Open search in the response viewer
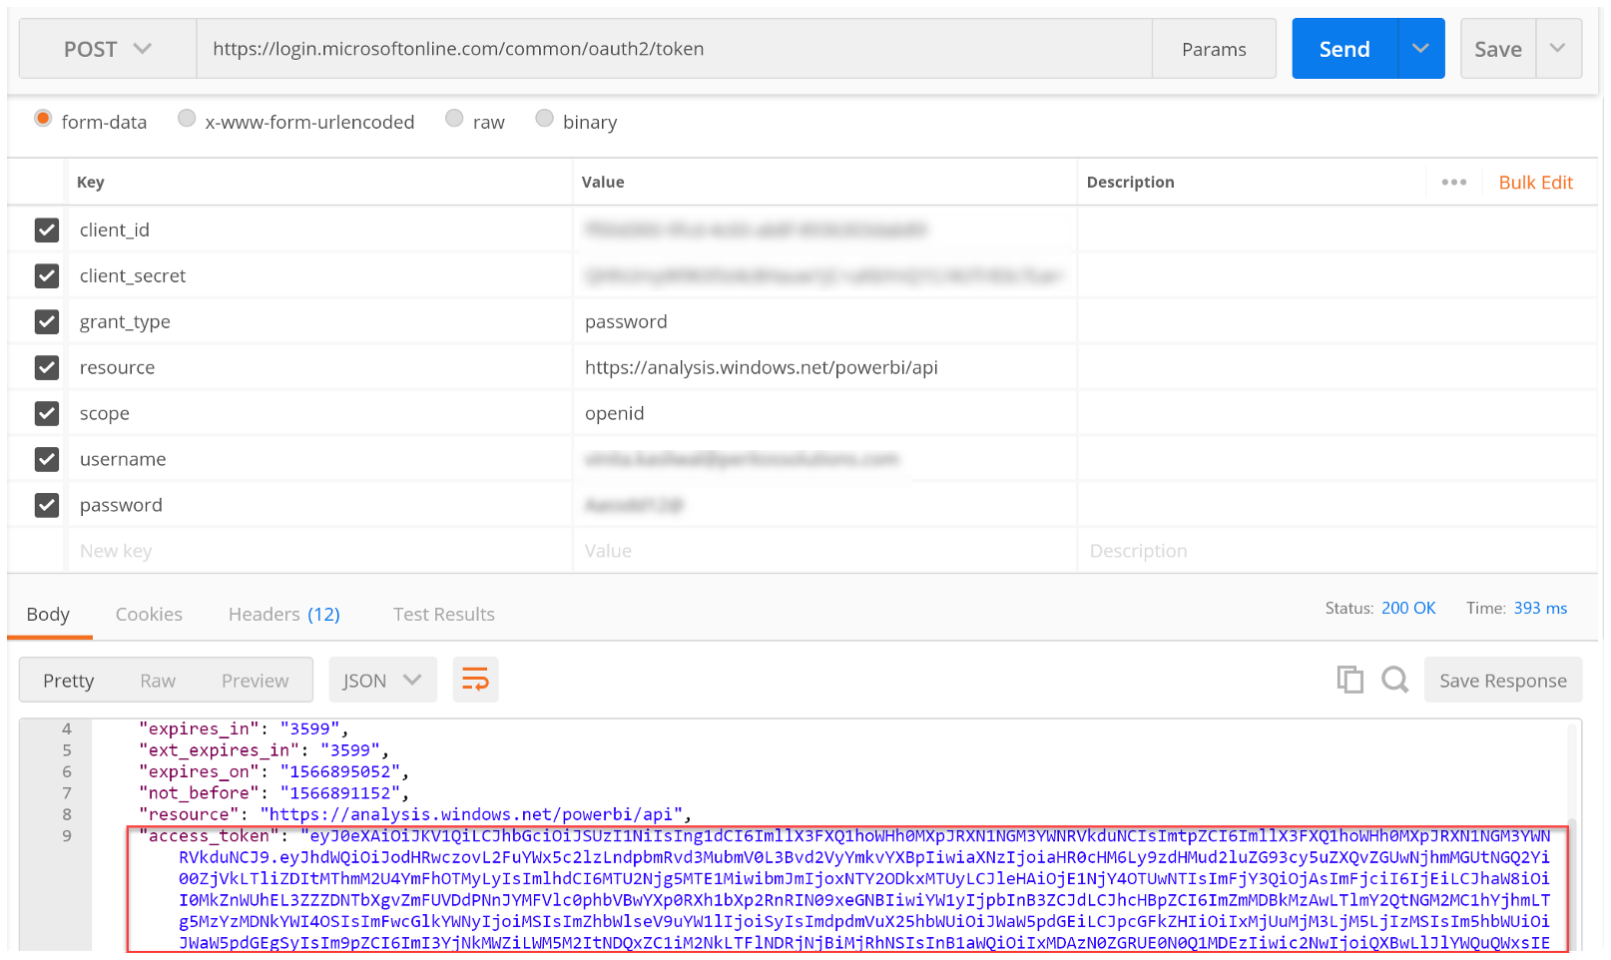The height and width of the screenshot is (960, 1611). tap(1394, 680)
